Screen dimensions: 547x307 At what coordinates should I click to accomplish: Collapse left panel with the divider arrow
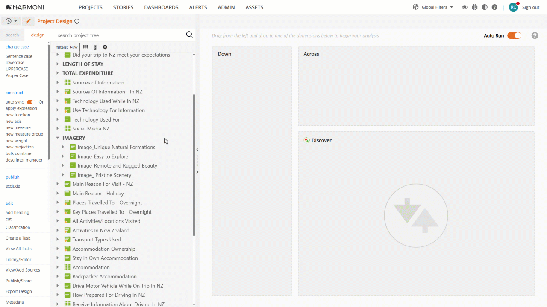pos(197,149)
